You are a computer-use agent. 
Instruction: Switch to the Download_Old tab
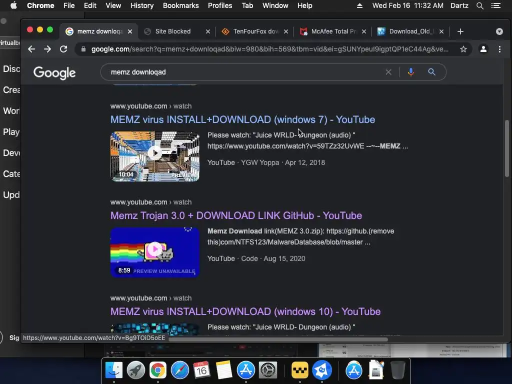pos(407,31)
